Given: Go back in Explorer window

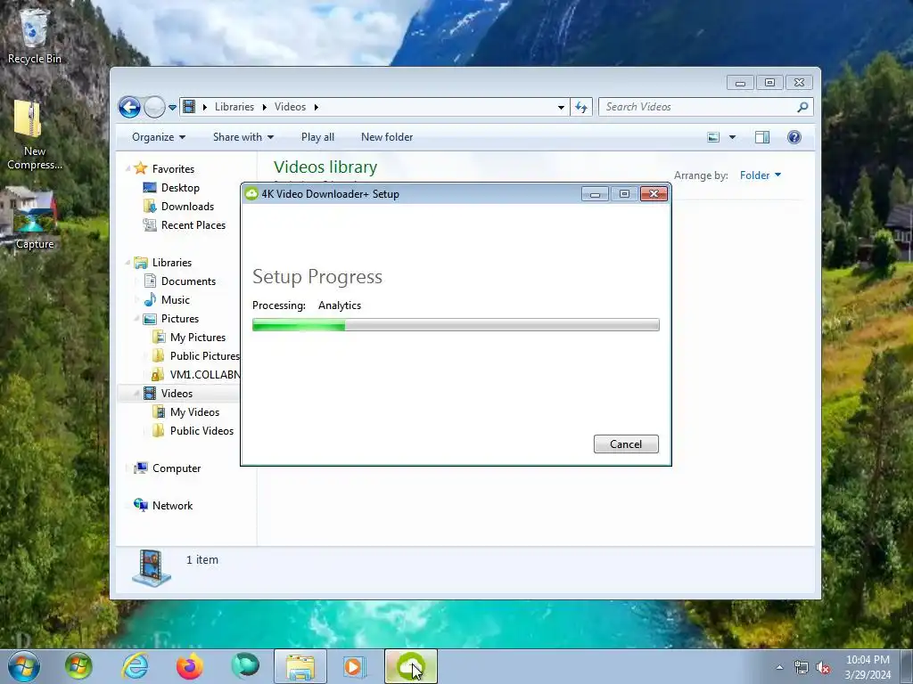Looking at the screenshot, I should [129, 107].
